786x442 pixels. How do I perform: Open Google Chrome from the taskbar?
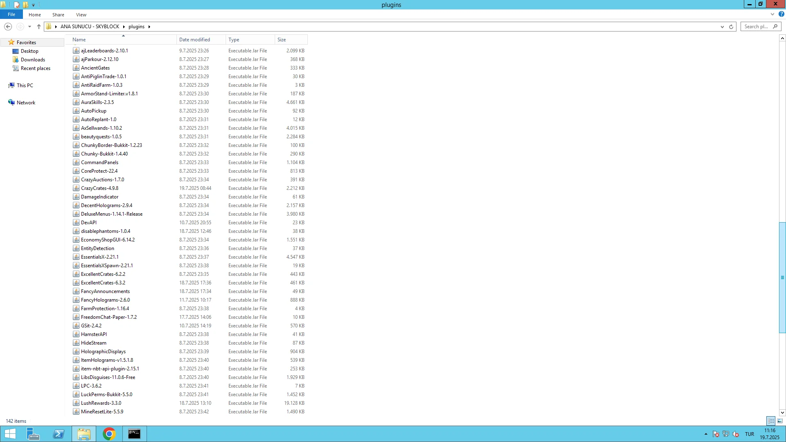tap(109, 434)
